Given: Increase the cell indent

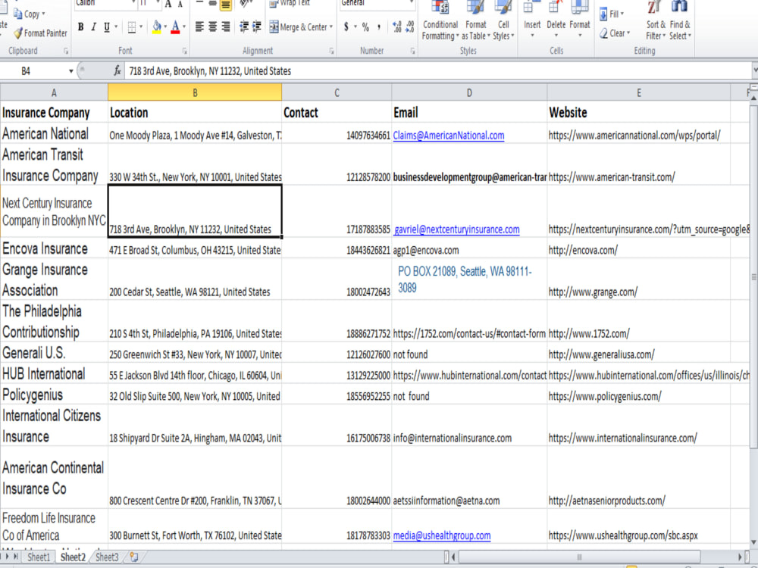Looking at the screenshot, I should (x=257, y=27).
